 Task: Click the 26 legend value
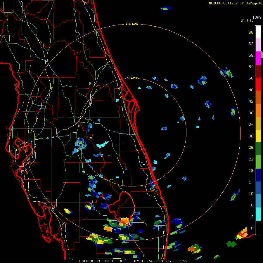coord(251,148)
